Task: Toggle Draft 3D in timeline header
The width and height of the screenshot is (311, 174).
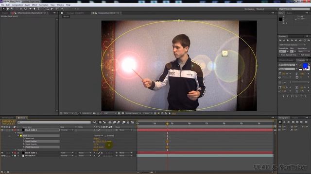Action: pos(104,122)
